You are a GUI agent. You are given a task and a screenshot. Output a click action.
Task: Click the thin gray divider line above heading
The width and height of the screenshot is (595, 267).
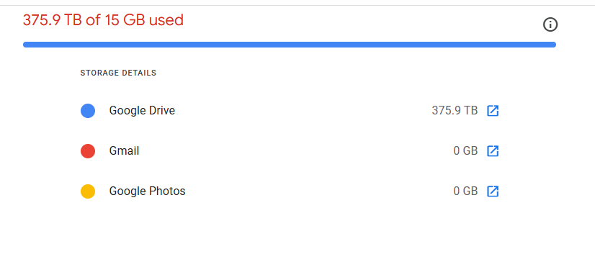tap(297, 5)
